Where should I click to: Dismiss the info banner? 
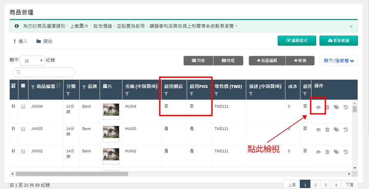351,26
